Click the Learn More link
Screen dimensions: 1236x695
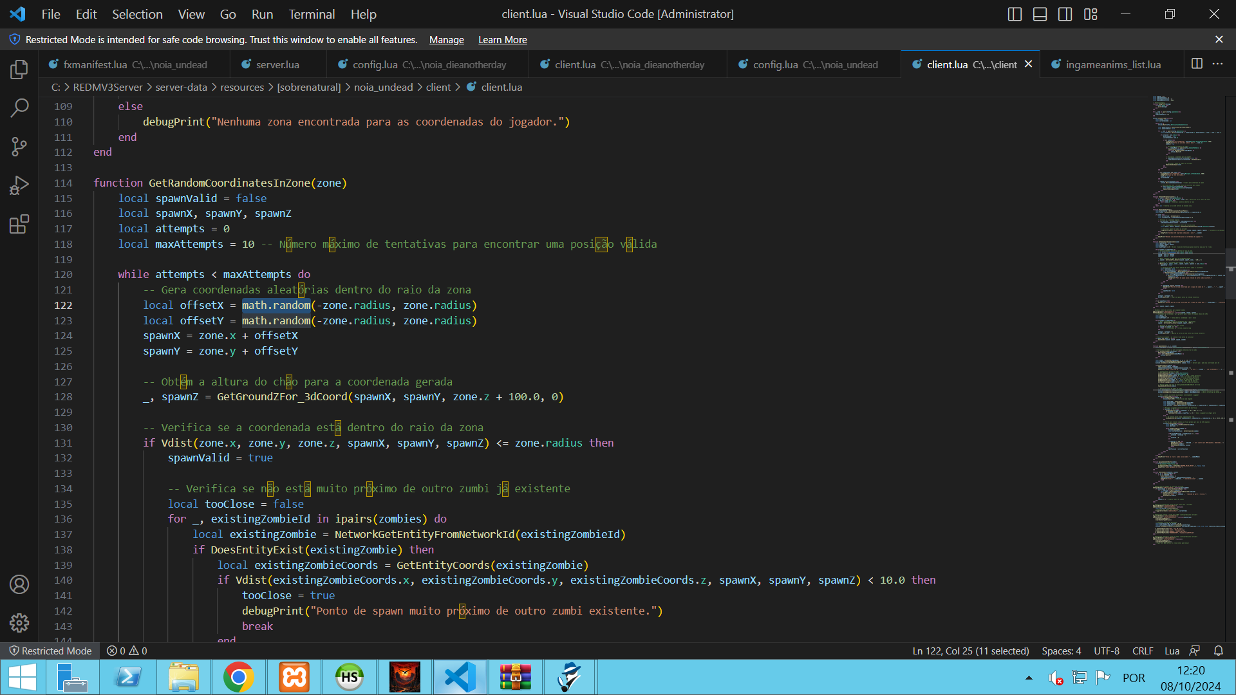pyautogui.click(x=502, y=40)
